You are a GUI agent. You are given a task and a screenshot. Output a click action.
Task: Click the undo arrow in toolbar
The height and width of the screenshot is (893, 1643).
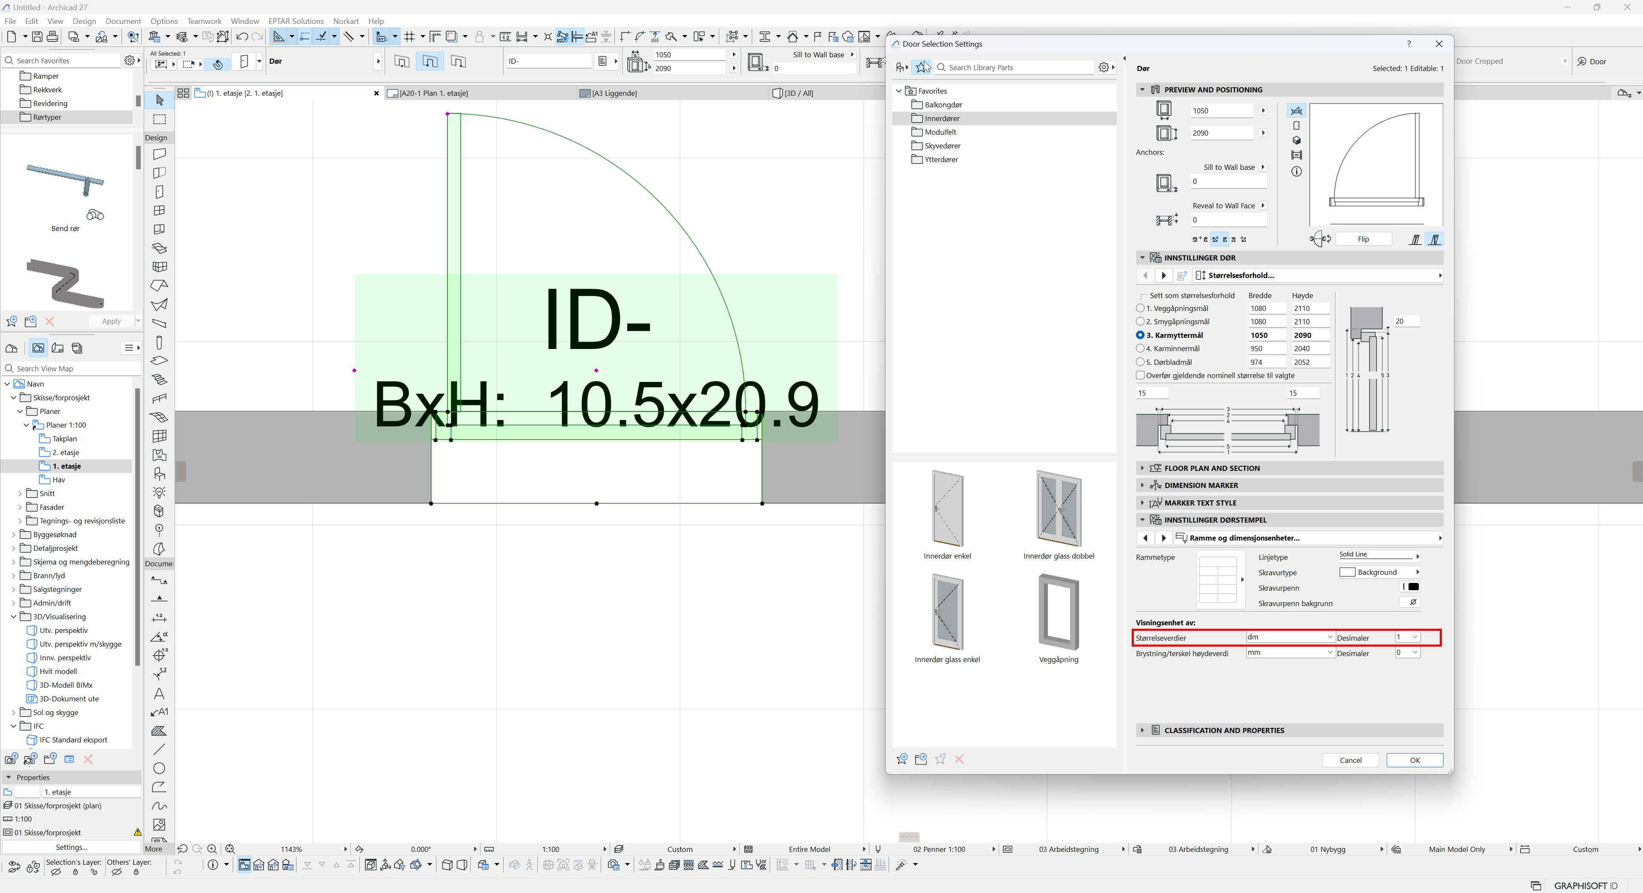(242, 37)
